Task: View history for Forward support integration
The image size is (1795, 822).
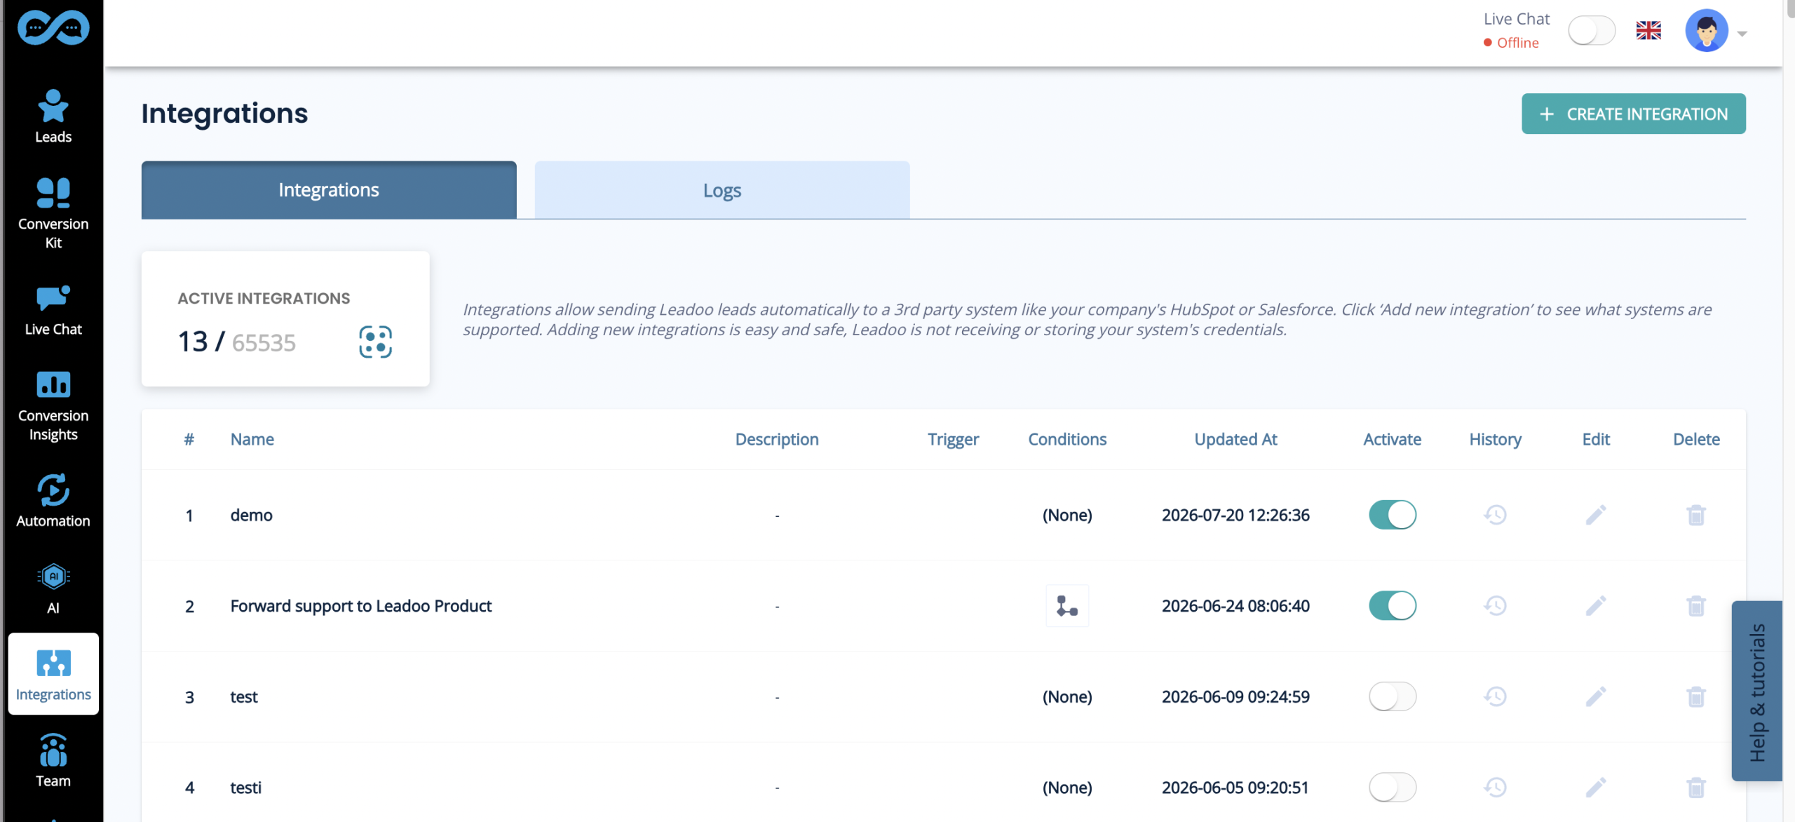Action: coord(1495,605)
